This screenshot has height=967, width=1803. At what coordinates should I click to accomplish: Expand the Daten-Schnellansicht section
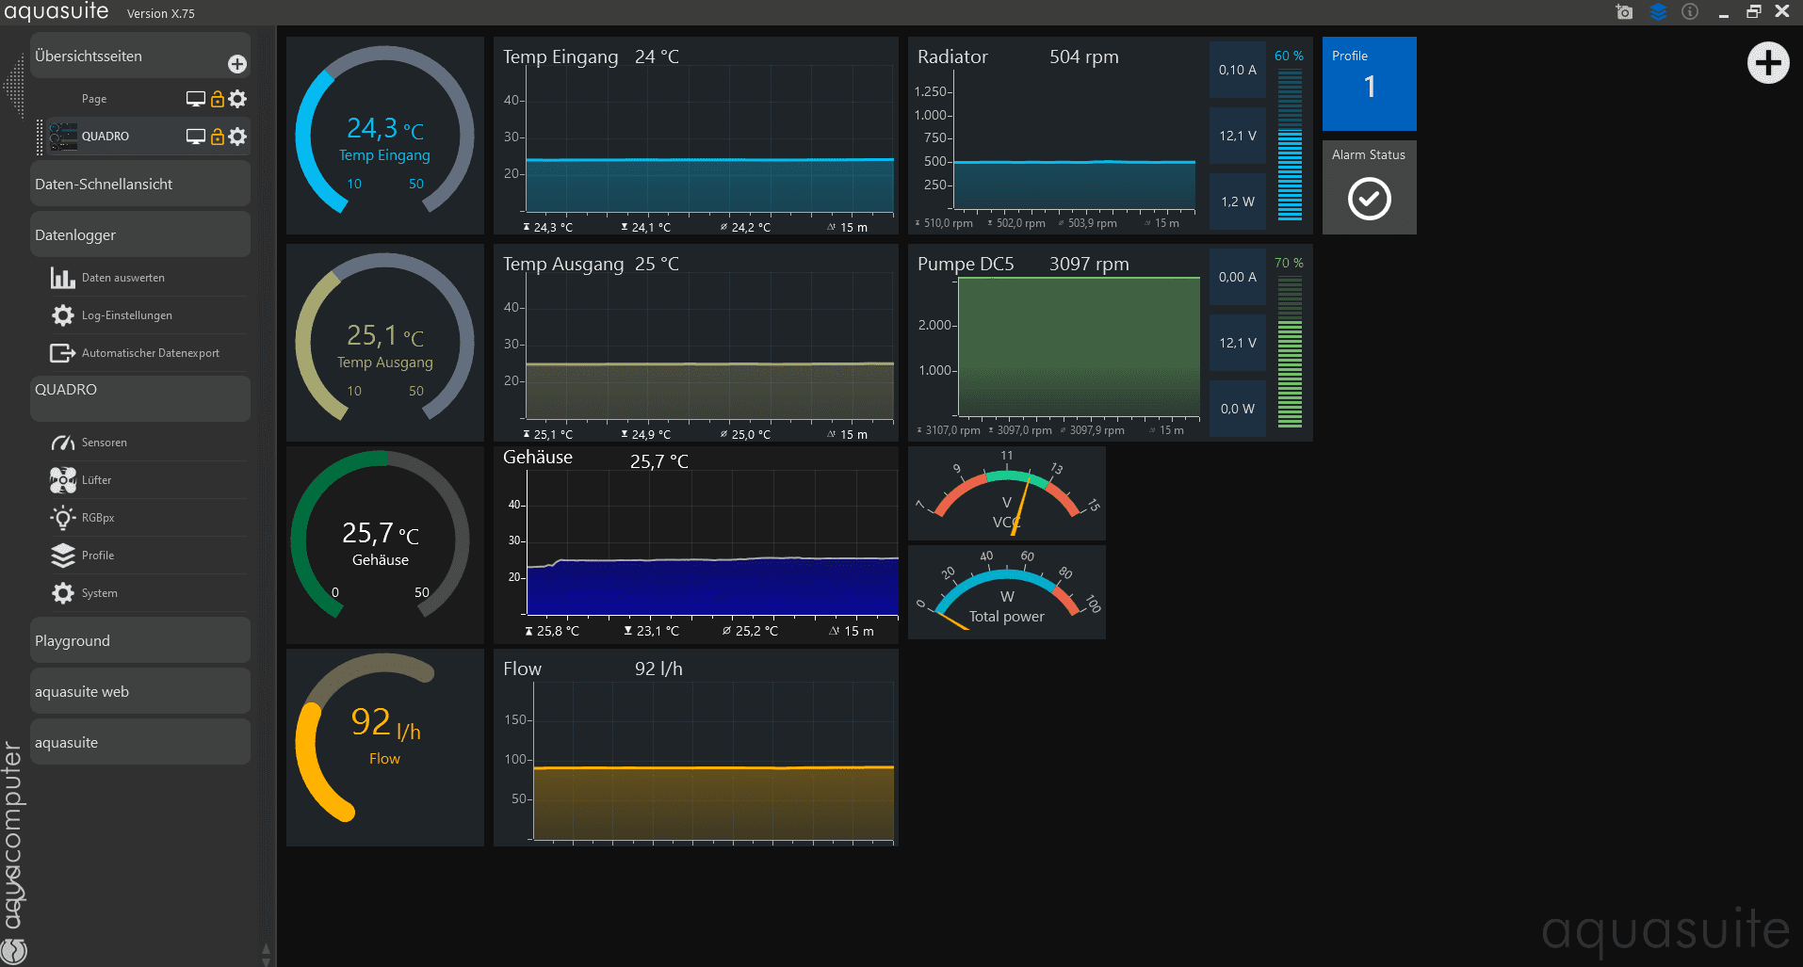(x=140, y=184)
